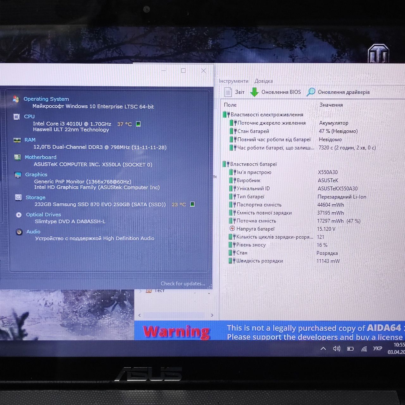Click the World of Tanks desktop icon
405x405 pixels.
pyautogui.click(x=378, y=54)
